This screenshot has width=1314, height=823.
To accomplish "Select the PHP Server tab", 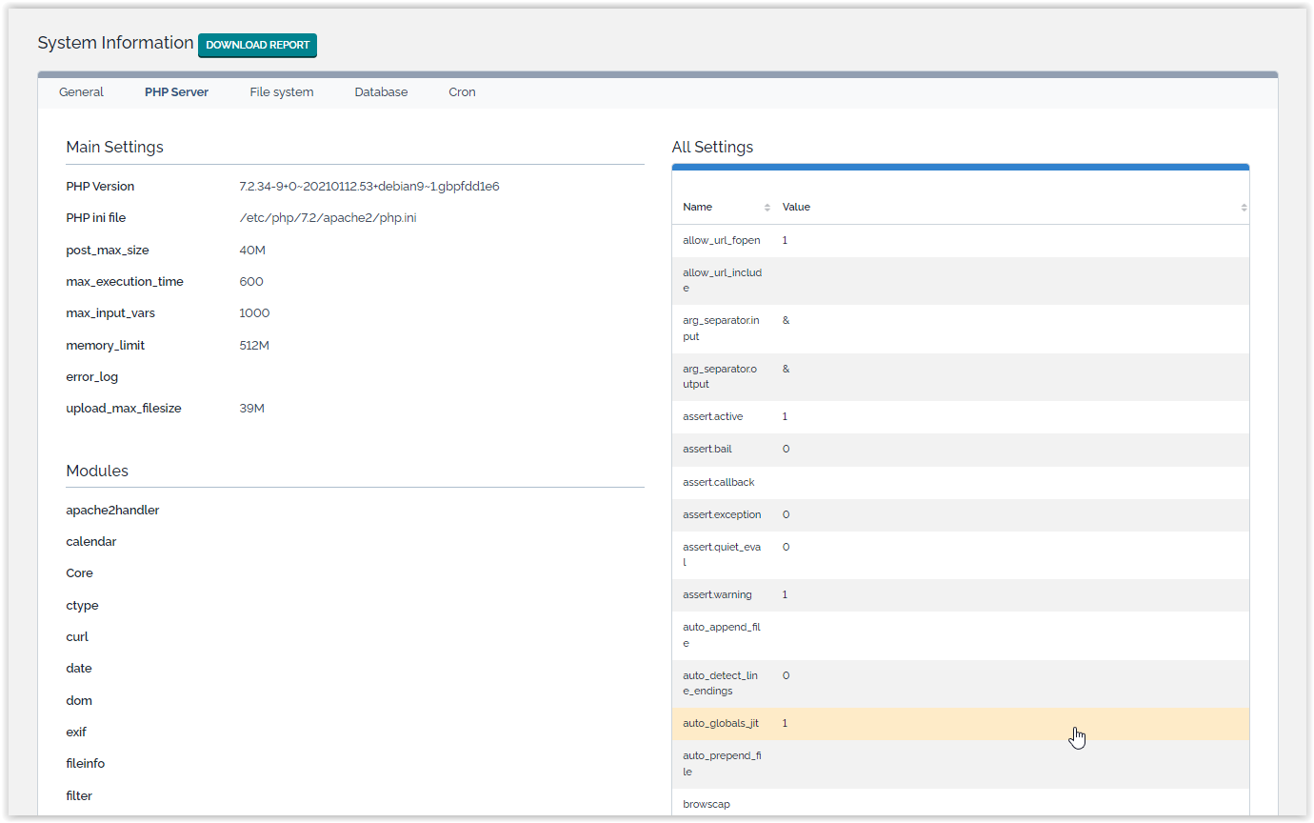I will click(176, 92).
